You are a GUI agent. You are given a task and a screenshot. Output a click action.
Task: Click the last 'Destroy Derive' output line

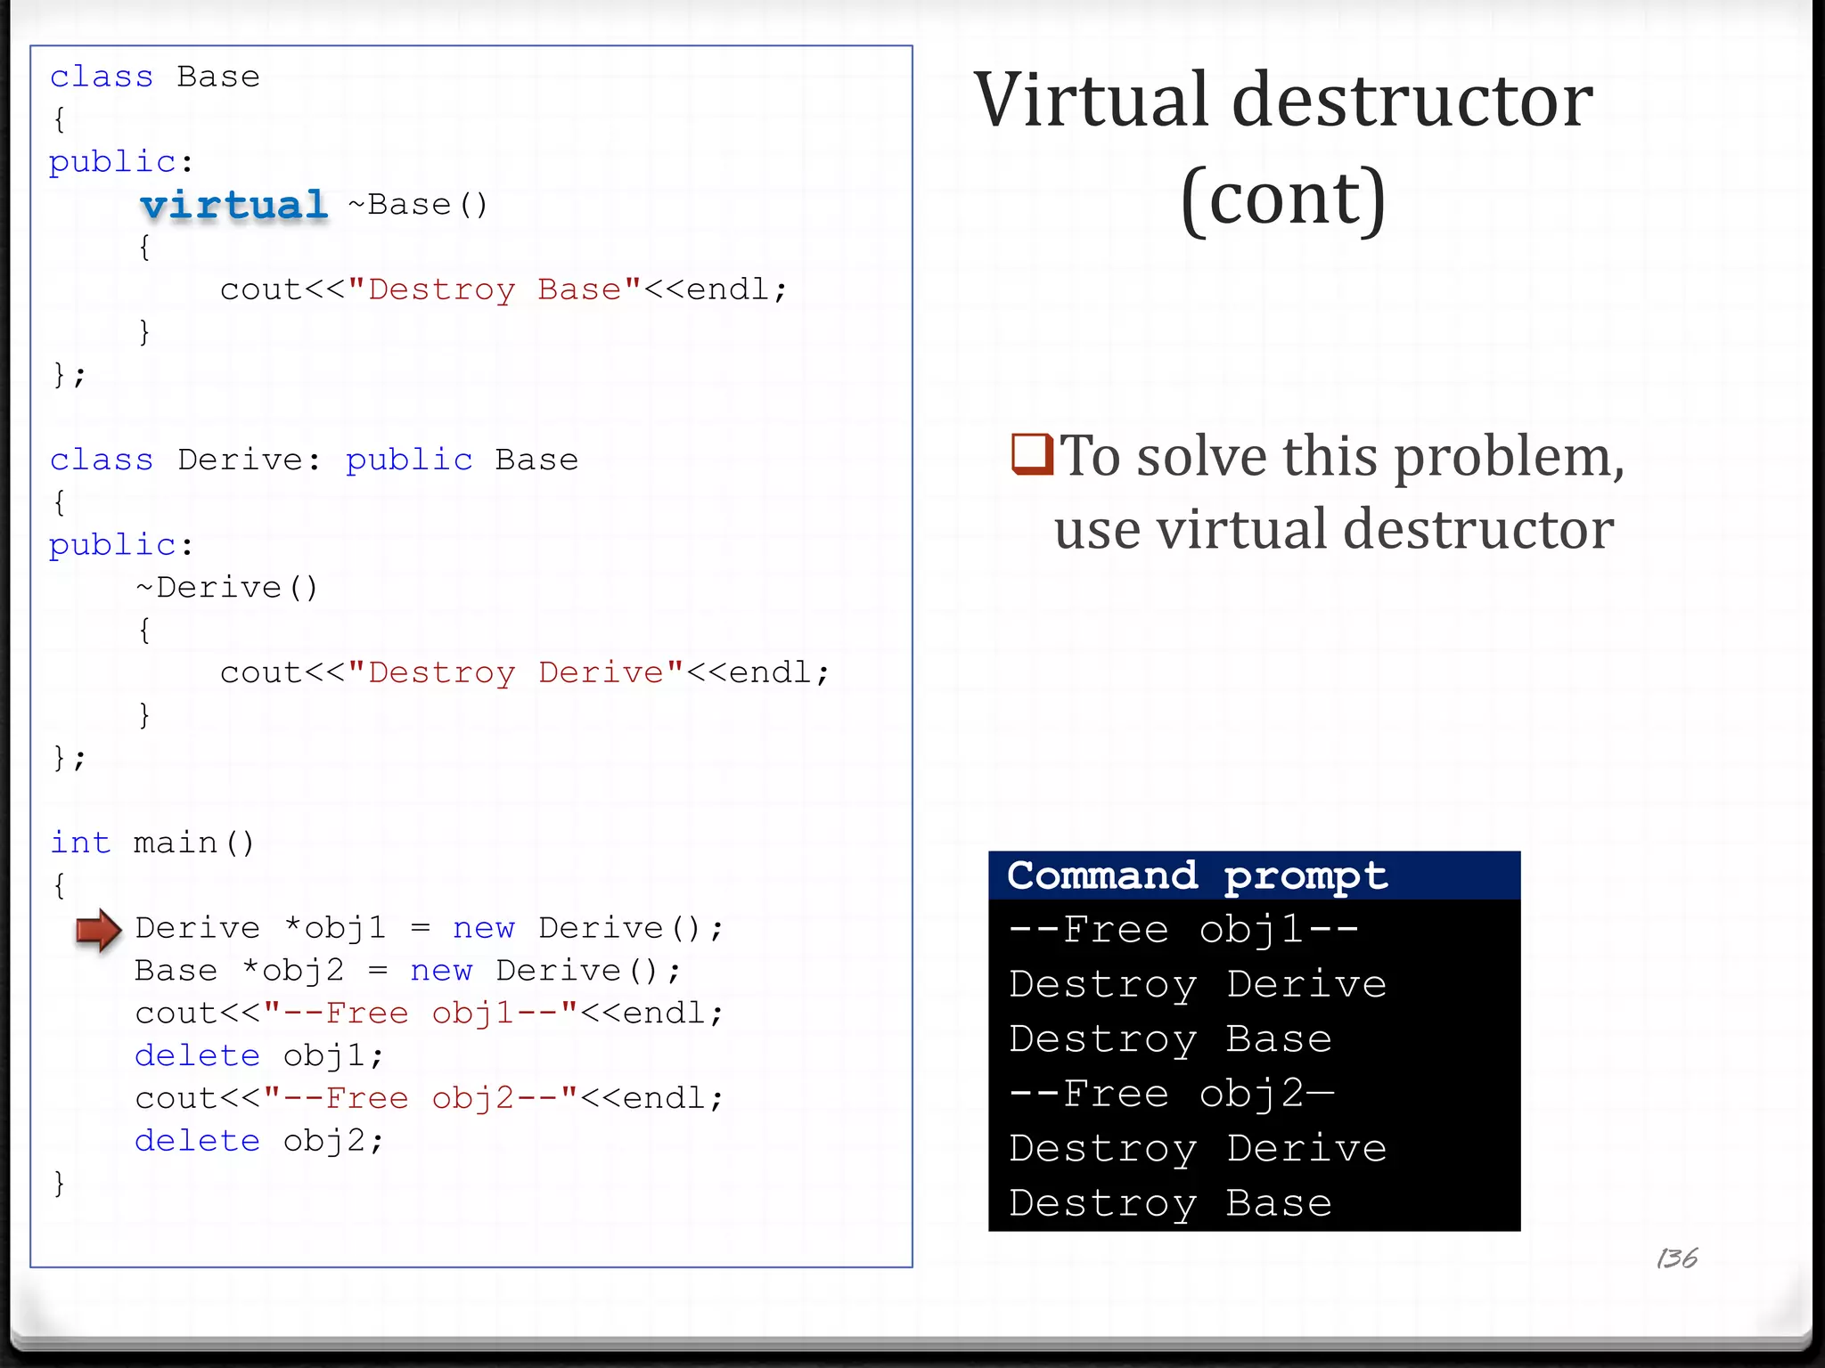coord(1199,1149)
